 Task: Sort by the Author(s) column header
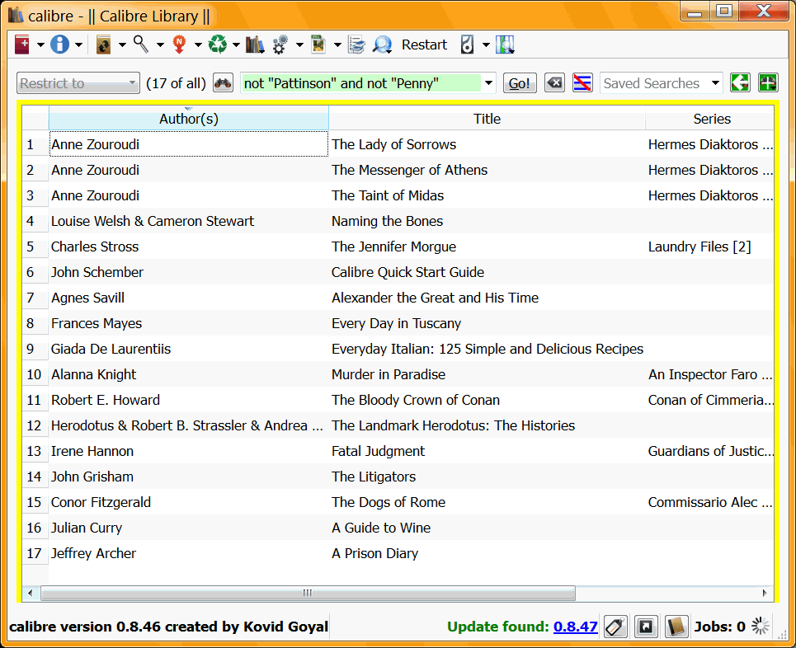point(189,119)
